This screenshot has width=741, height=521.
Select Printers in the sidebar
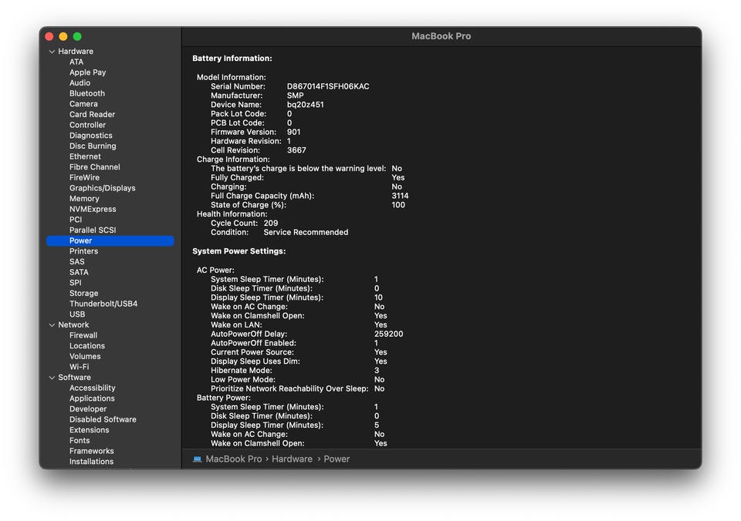(x=83, y=251)
